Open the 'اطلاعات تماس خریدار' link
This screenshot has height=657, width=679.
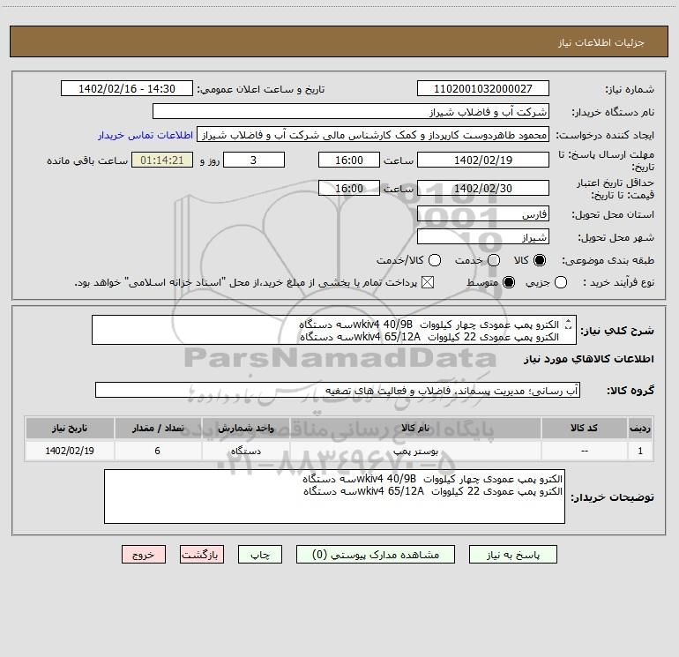click(x=145, y=135)
